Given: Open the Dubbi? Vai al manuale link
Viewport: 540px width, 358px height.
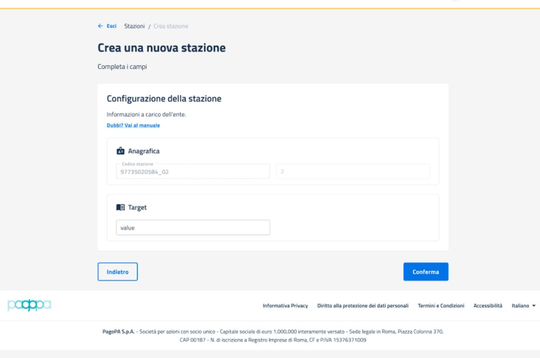Looking at the screenshot, I should [x=133, y=125].
